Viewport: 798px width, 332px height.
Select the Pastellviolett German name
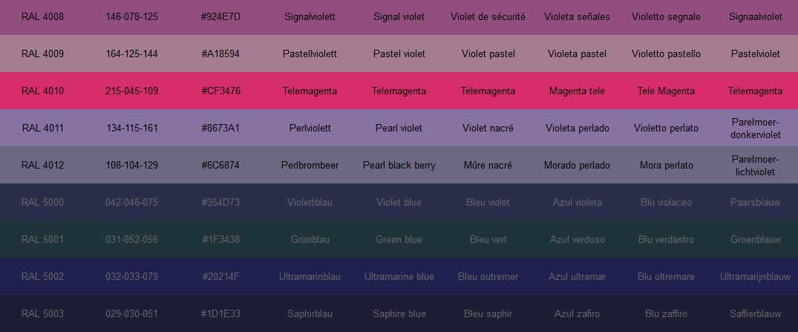tap(310, 53)
